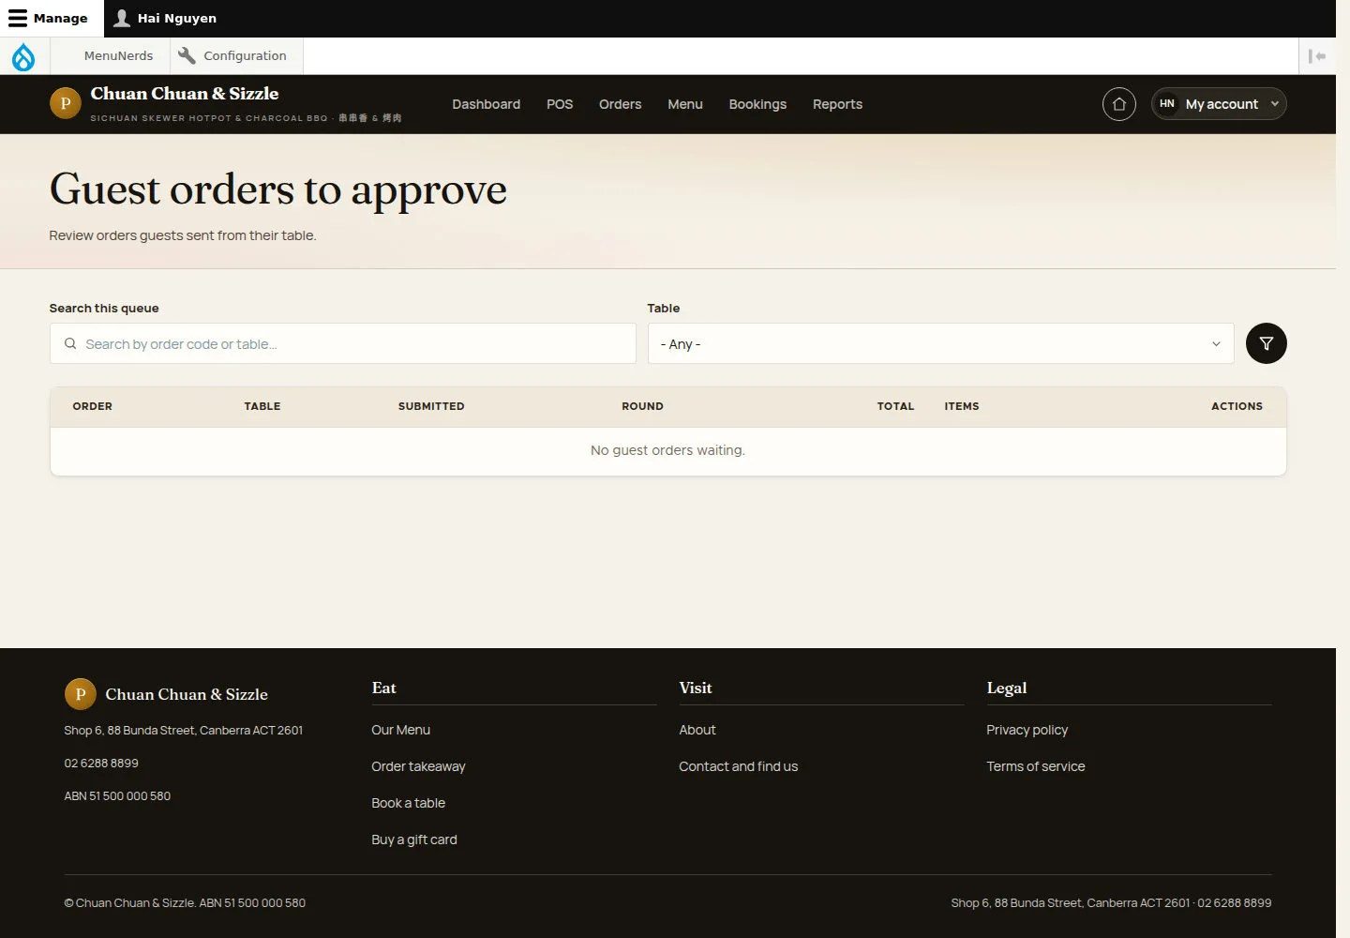Open the POS page
Screen dimensions: 1350x938
560,104
